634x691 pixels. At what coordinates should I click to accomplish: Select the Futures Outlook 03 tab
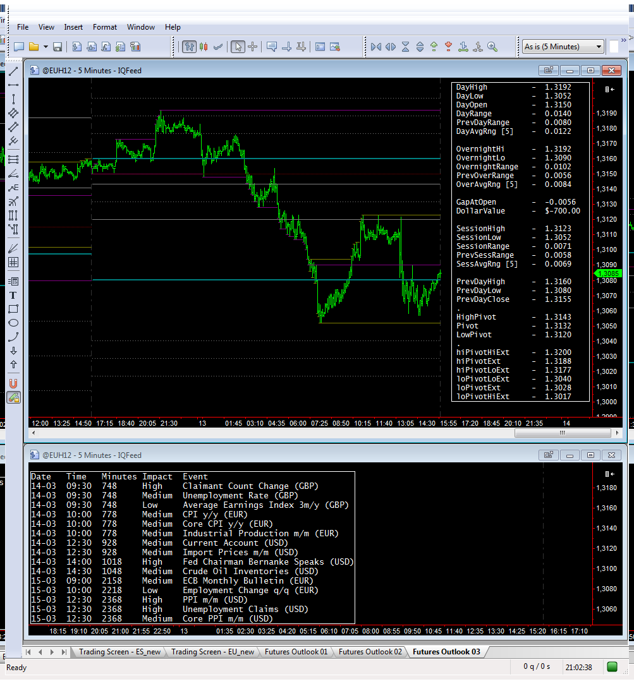coord(447,651)
